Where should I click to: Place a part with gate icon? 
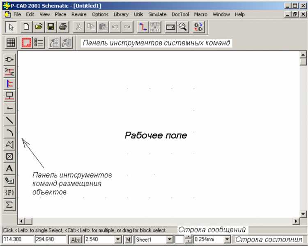coord(9,59)
